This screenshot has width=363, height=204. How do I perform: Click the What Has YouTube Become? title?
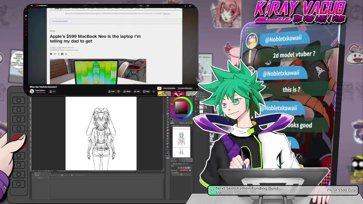point(43,87)
